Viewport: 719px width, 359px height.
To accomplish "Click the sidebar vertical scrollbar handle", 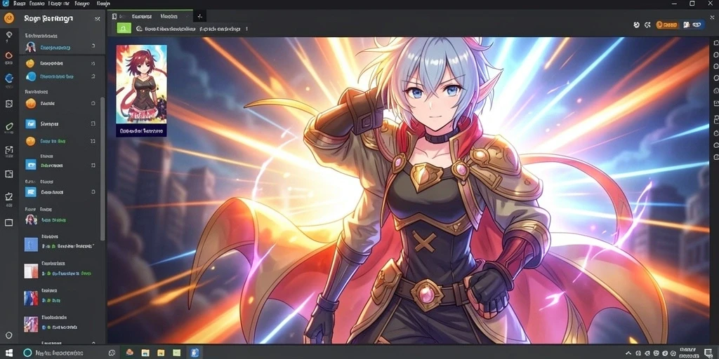I will [103, 168].
